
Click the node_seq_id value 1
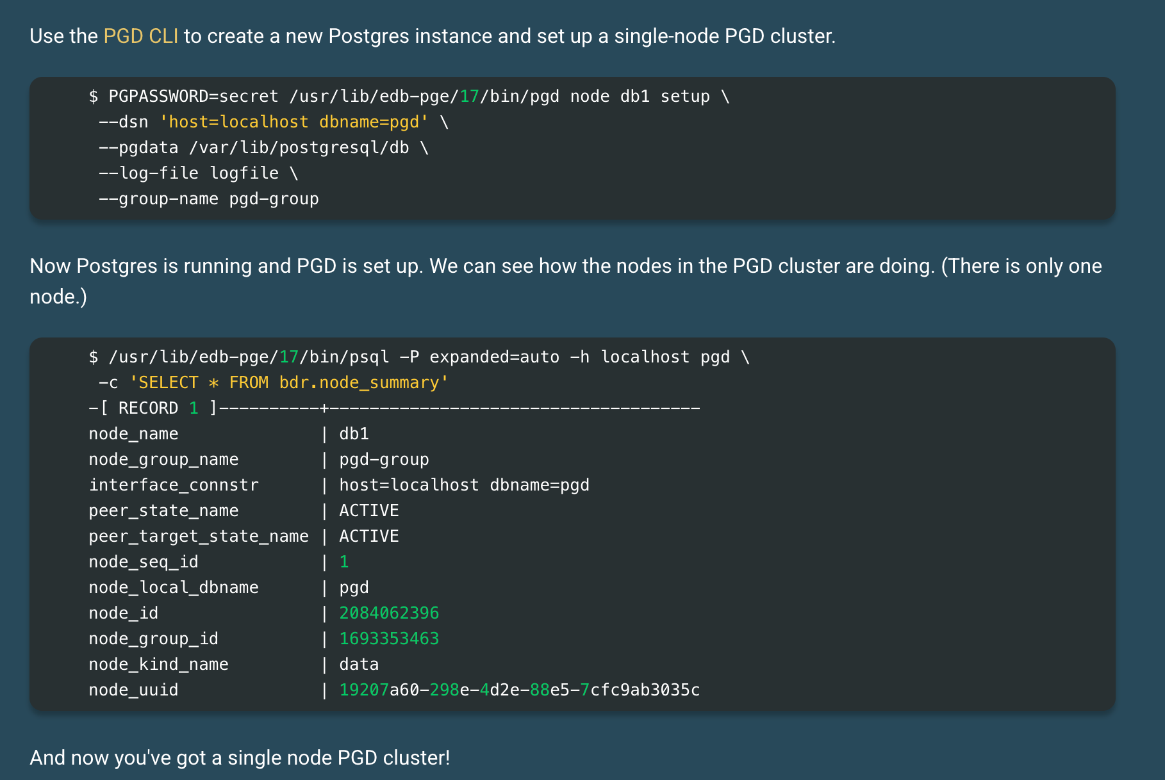tap(344, 562)
